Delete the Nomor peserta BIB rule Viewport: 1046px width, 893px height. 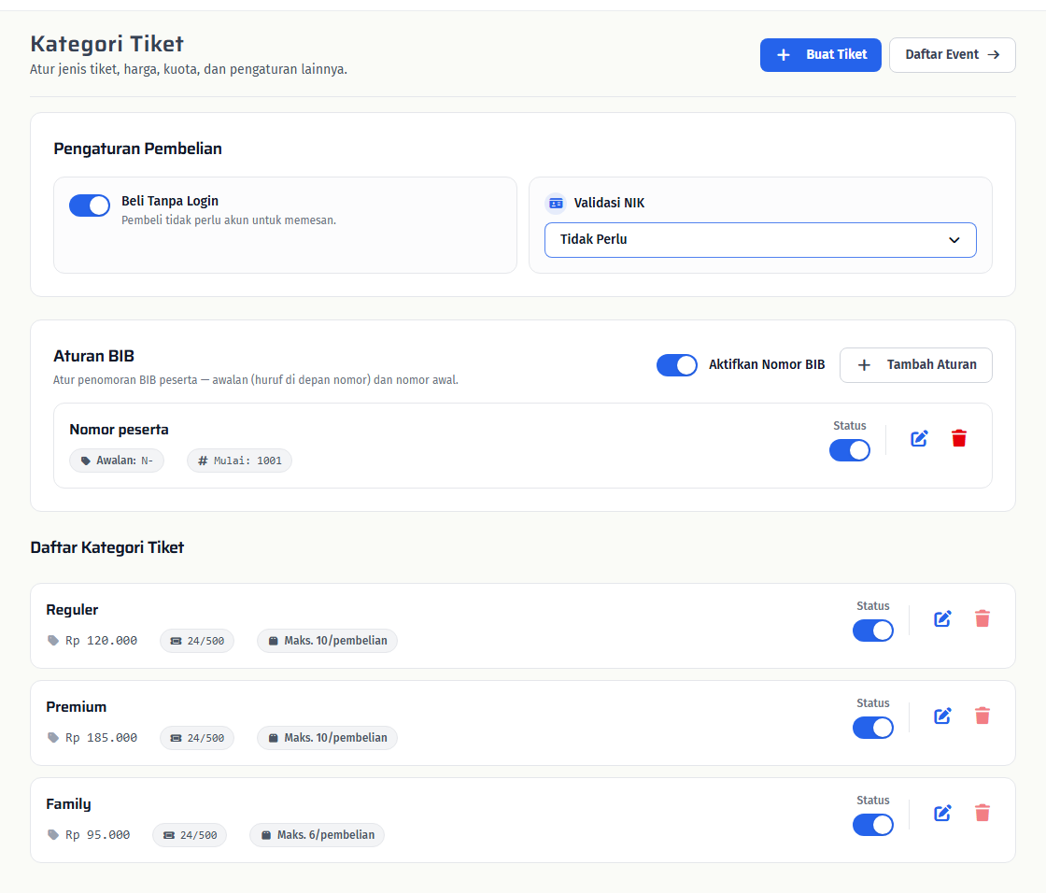959,438
